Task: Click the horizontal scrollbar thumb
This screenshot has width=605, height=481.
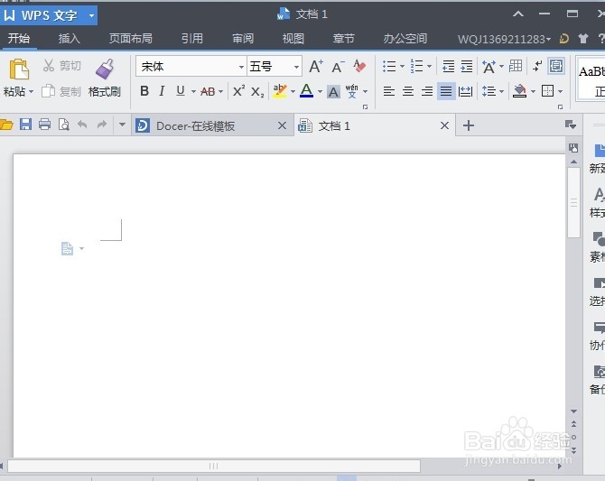Action: click(x=214, y=466)
